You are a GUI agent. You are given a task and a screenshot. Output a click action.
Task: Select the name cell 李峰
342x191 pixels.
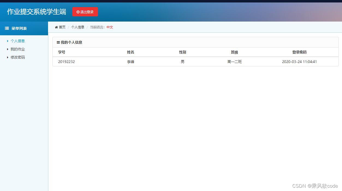click(130, 62)
